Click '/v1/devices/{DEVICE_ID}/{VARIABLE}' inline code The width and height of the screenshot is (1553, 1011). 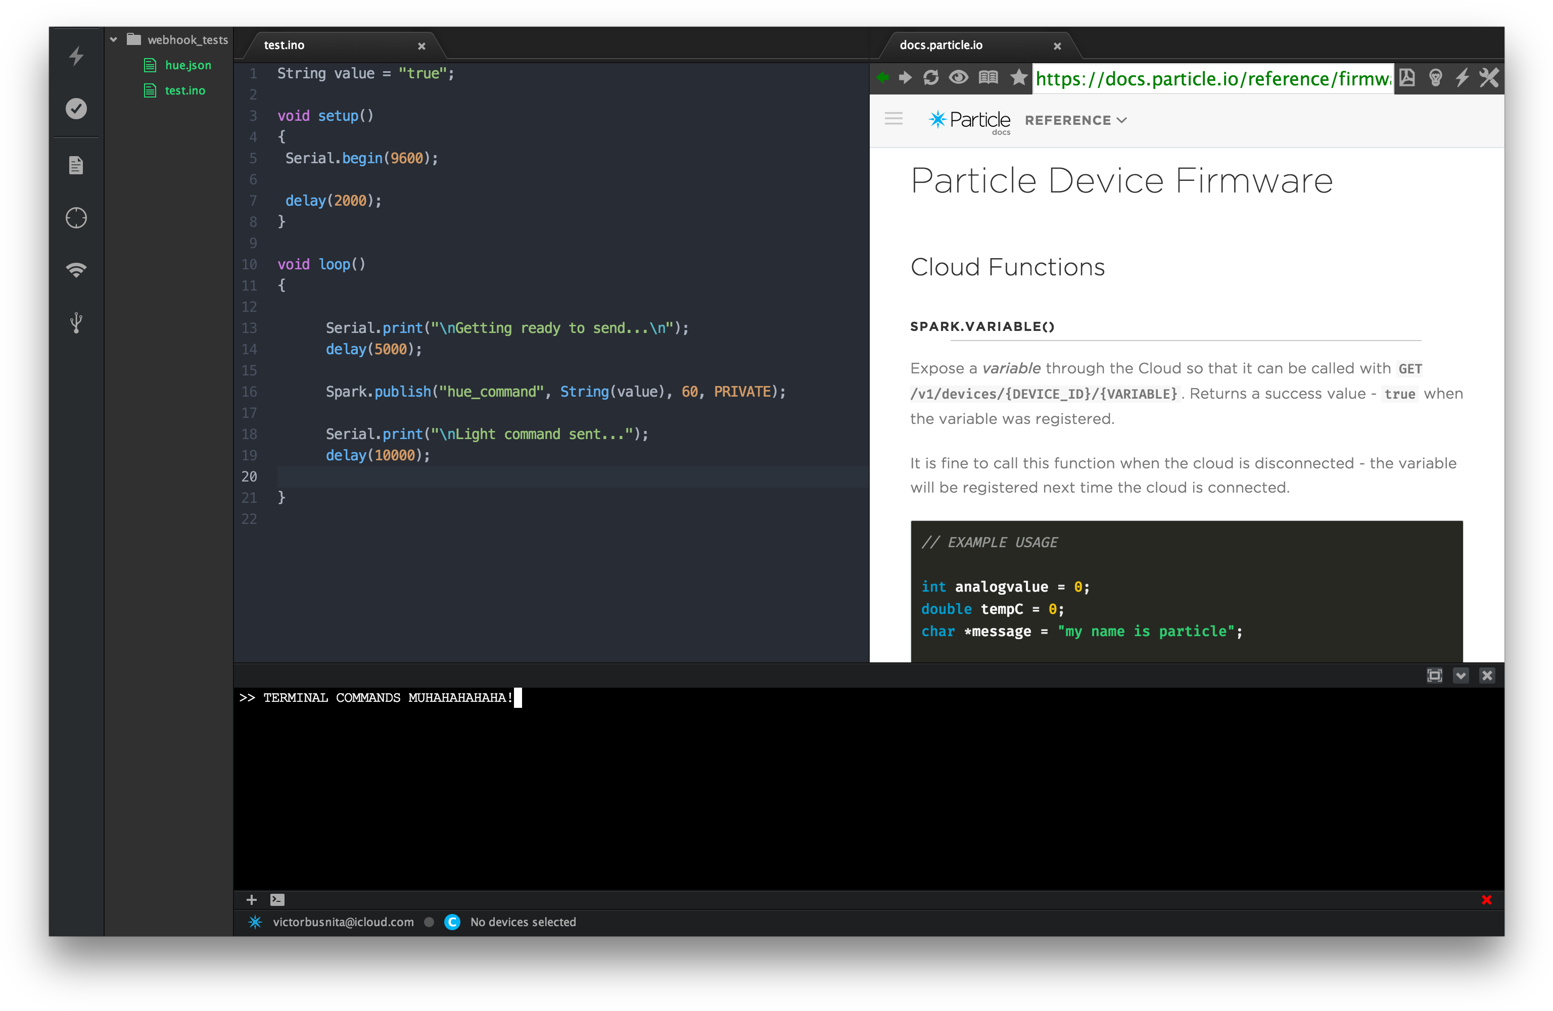tap(1044, 394)
